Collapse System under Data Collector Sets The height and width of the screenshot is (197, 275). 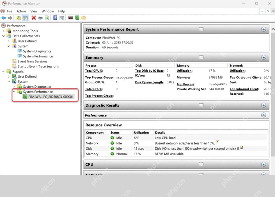pos(9,46)
